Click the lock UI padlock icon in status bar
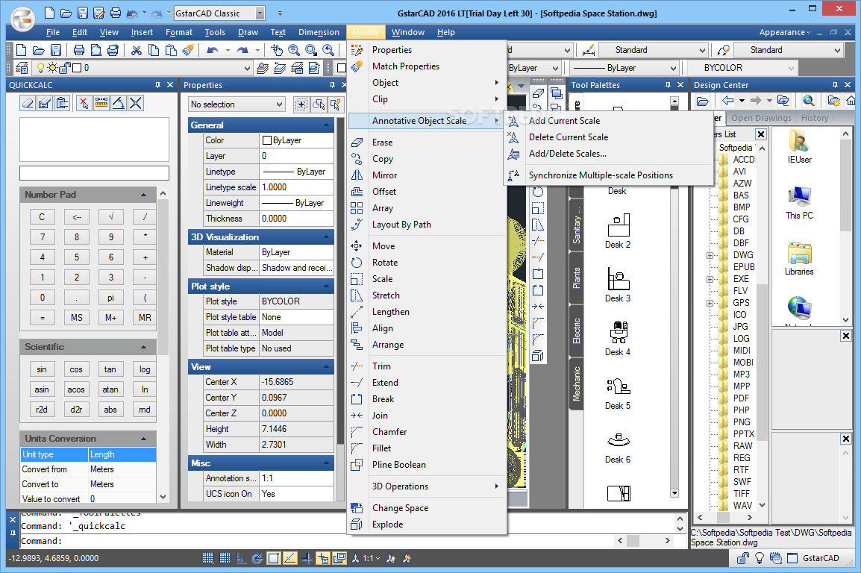The image size is (861, 573). click(x=743, y=558)
